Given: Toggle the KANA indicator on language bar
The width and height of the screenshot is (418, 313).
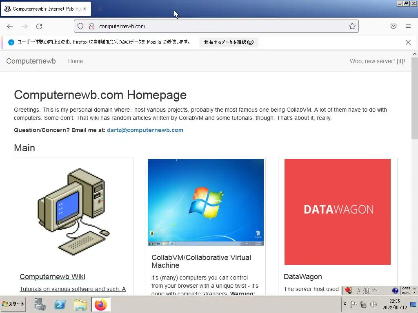Looking at the screenshot, I should tap(406, 293).
